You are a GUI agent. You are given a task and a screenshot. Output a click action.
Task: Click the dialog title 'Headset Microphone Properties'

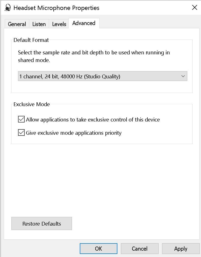[x=56, y=8]
